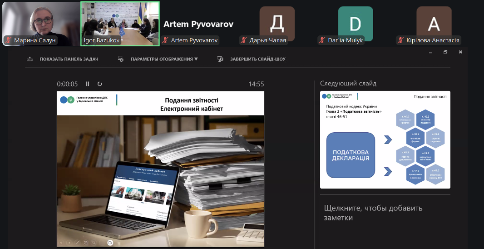Reset the presentation timer
484x249 pixels.
(x=99, y=84)
